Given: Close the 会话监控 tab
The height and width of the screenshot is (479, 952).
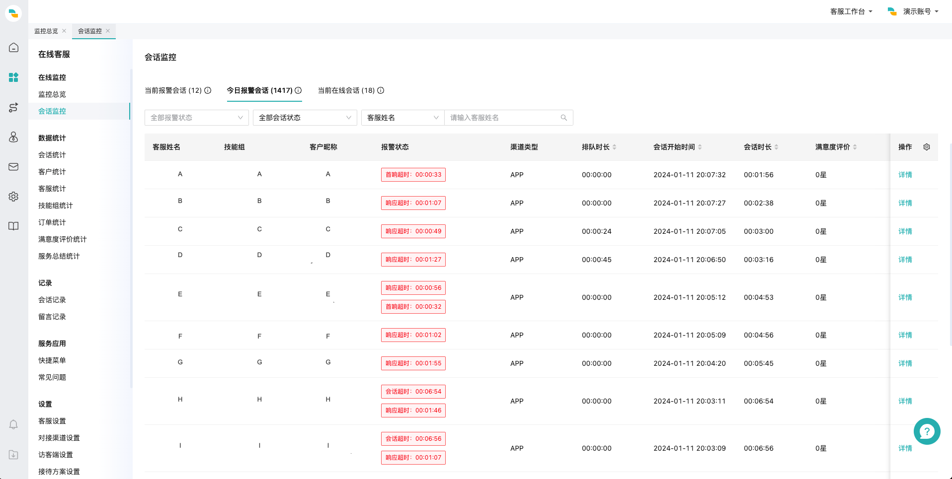Looking at the screenshot, I should pos(108,31).
